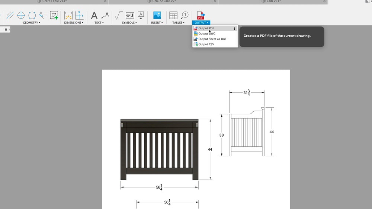
Task: Click the large Output PDF toolbar icon
Action: [201, 15]
